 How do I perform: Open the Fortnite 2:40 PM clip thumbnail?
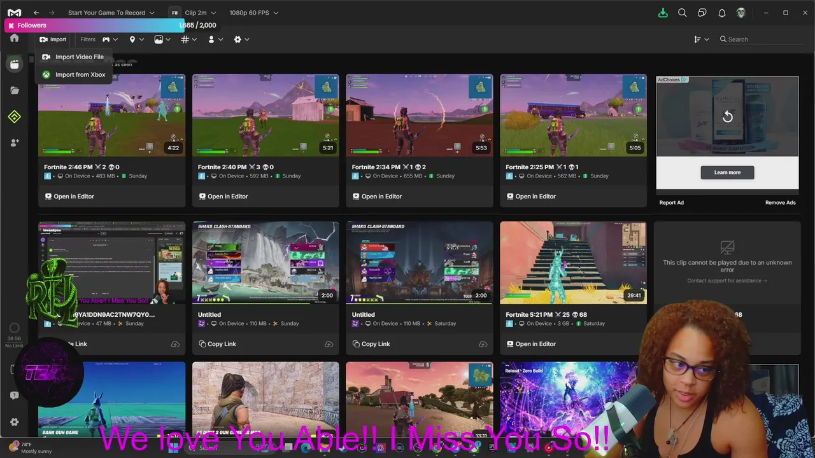coord(266,115)
